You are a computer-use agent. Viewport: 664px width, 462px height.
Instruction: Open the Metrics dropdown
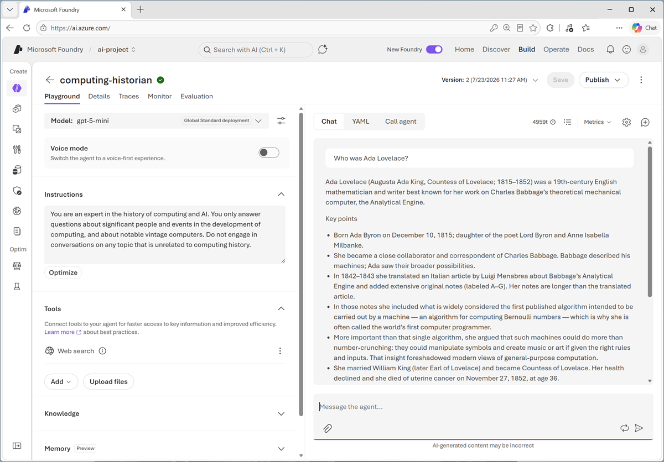pos(598,122)
